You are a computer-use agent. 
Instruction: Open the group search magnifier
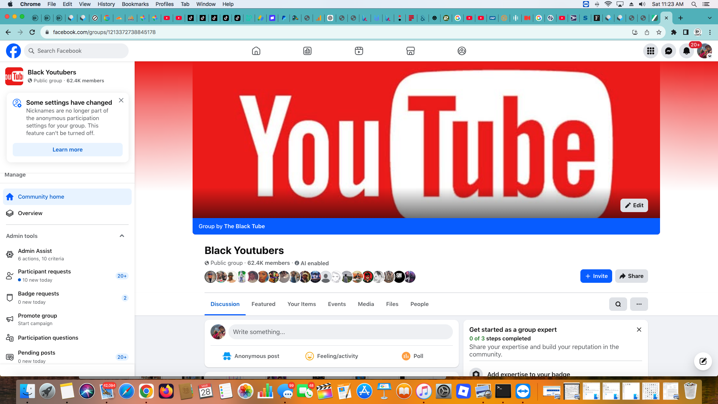618,304
